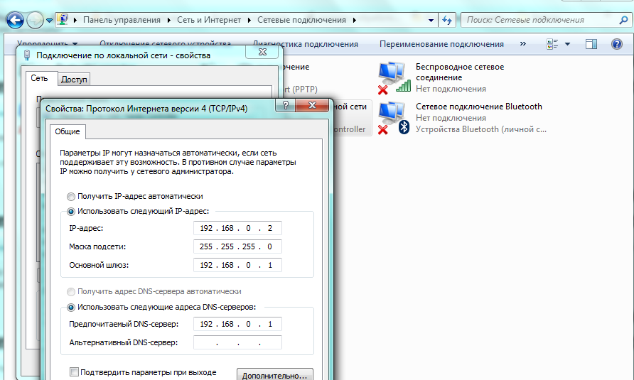Open the address bar history dropdown
The height and width of the screenshot is (380, 634).
click(429, 20)
